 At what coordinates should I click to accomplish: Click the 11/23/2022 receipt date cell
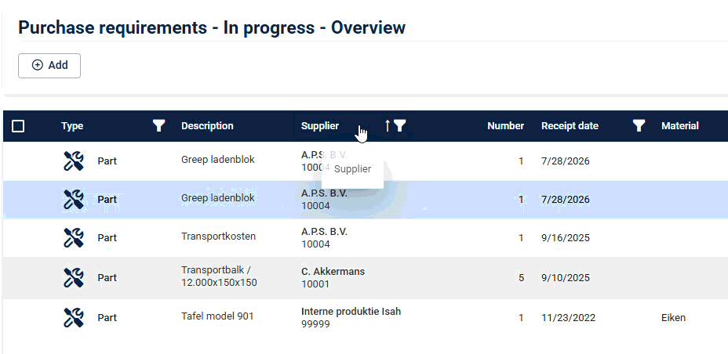point(569,318)
